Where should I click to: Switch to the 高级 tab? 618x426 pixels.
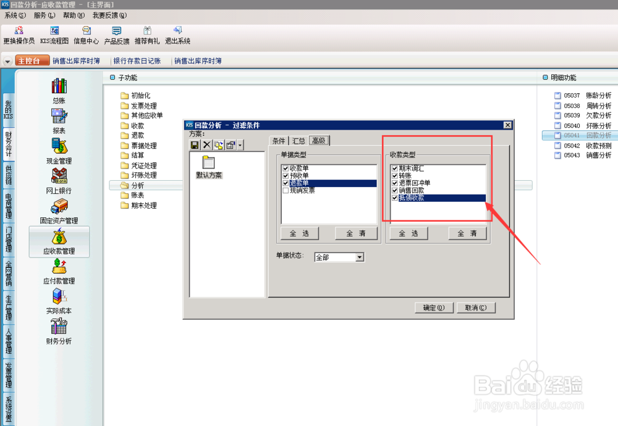319,141
